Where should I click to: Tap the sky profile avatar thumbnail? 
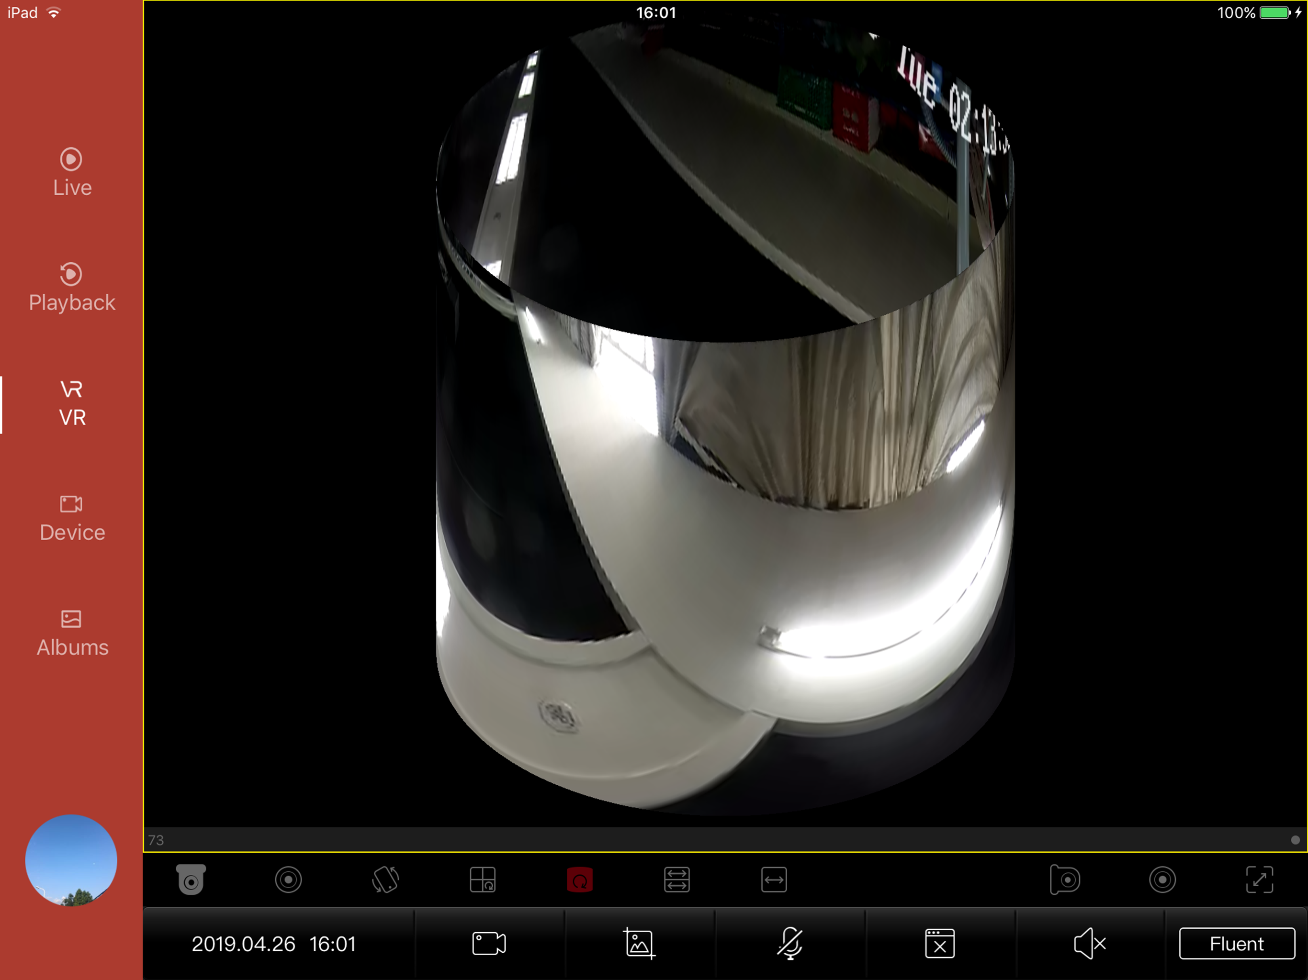pyautogui.click(x=71, y=860)
